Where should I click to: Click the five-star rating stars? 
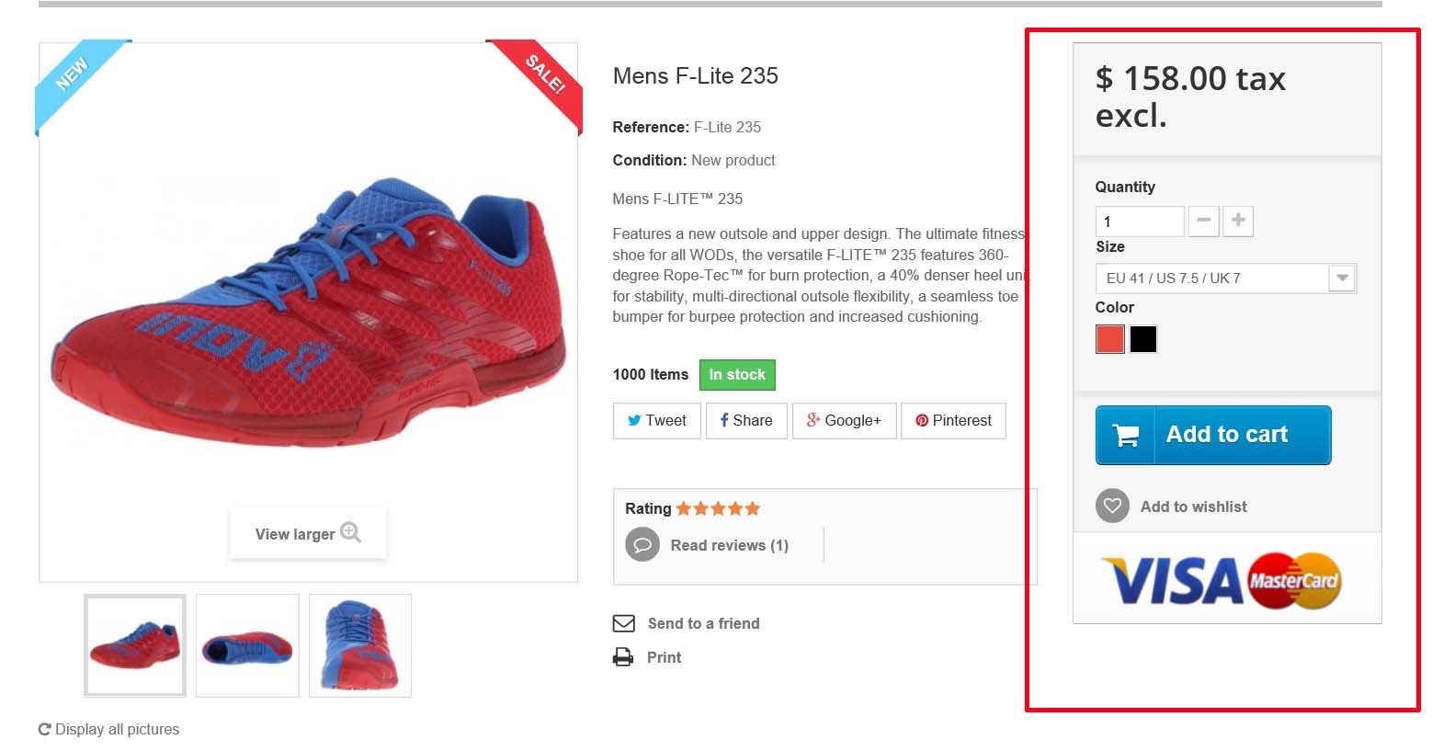coord(718,508)
